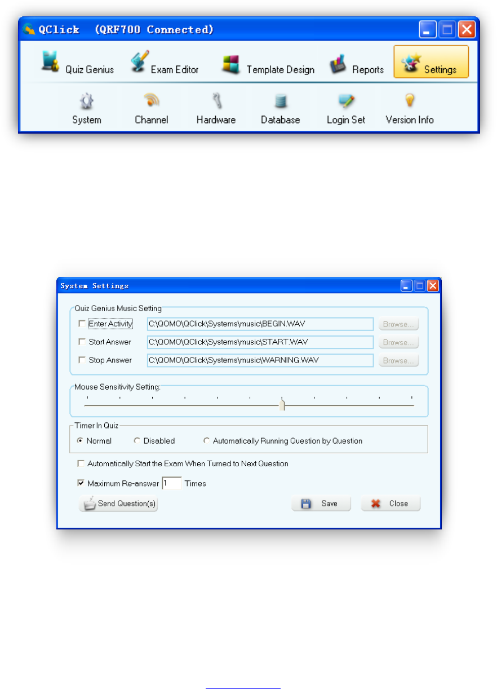This screenshot has width=497, height=689.
Task: Click the BEGIN.WAV path field
Action: (x=260, y=324)
